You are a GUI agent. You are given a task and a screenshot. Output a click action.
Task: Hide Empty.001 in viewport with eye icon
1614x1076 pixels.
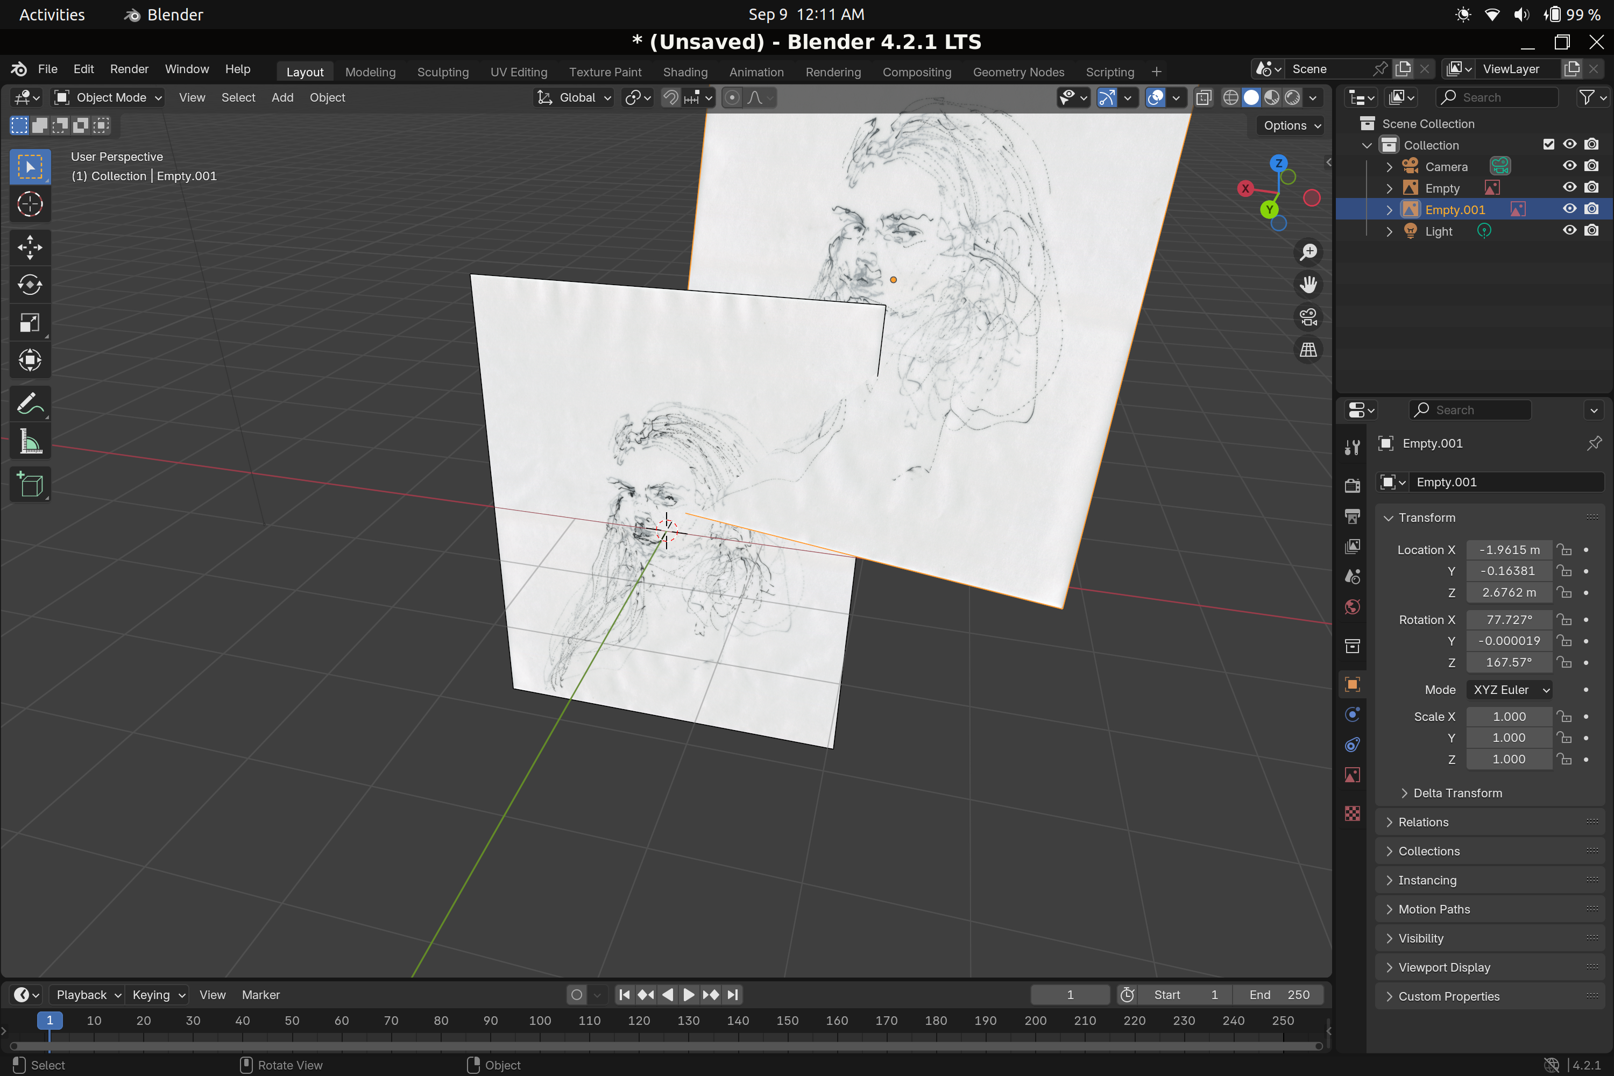pyautogui.click(x=1569, y=209)
